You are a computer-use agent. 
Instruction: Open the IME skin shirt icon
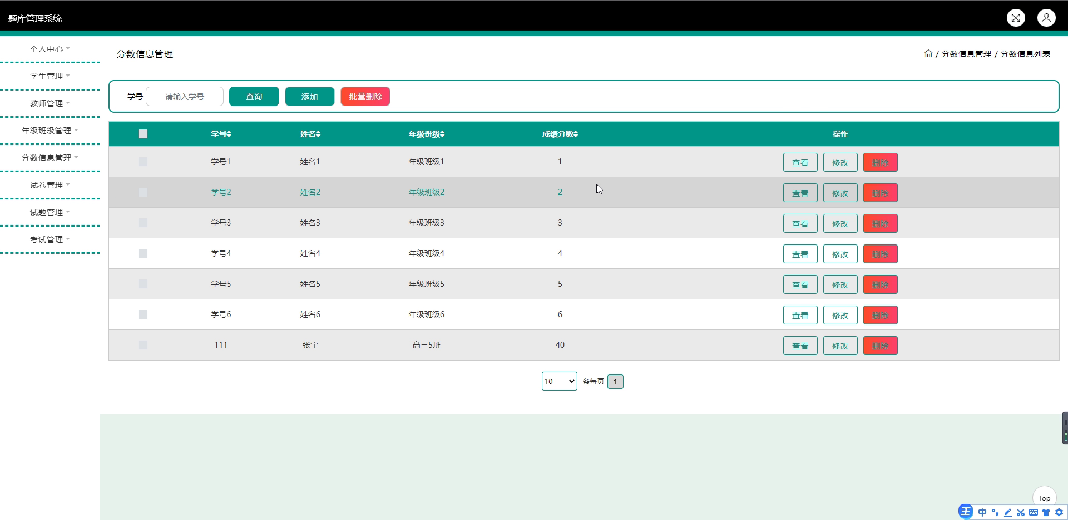[1046, 512]
